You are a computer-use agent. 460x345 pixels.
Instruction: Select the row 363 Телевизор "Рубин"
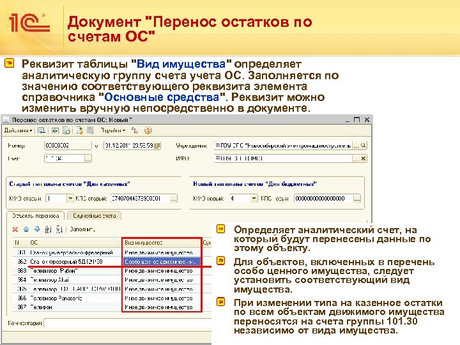coord(112,270)
